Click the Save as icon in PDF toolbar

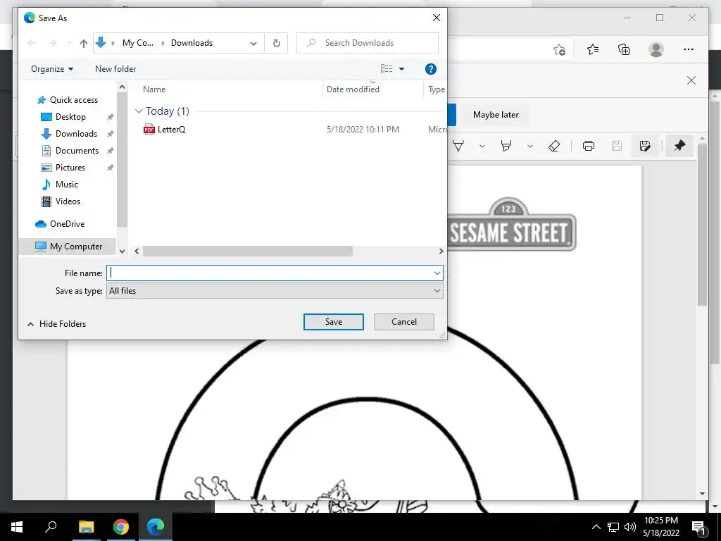pos(645,147)
